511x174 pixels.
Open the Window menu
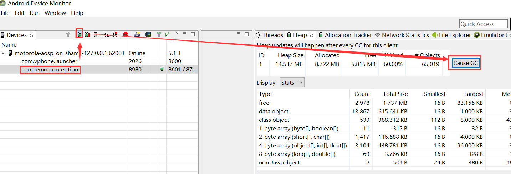tap(55, 13)
